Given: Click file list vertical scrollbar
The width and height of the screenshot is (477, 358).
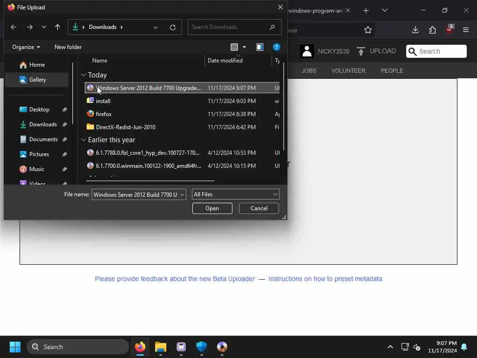Looking at the screenshot, I should [284, 107].
